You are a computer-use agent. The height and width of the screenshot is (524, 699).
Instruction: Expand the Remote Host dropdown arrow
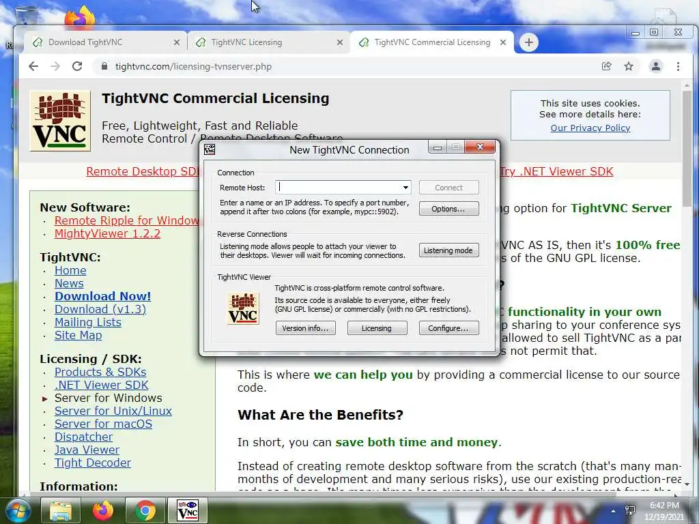pyautogui.click(x=405, y=188)
